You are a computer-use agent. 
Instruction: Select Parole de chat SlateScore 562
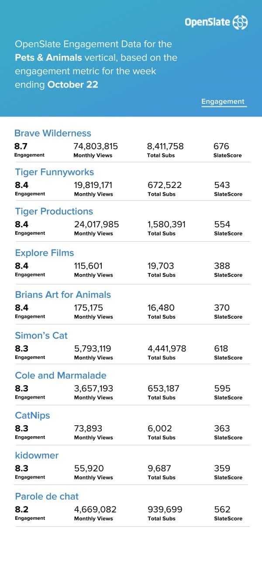(x=222, y=509)
